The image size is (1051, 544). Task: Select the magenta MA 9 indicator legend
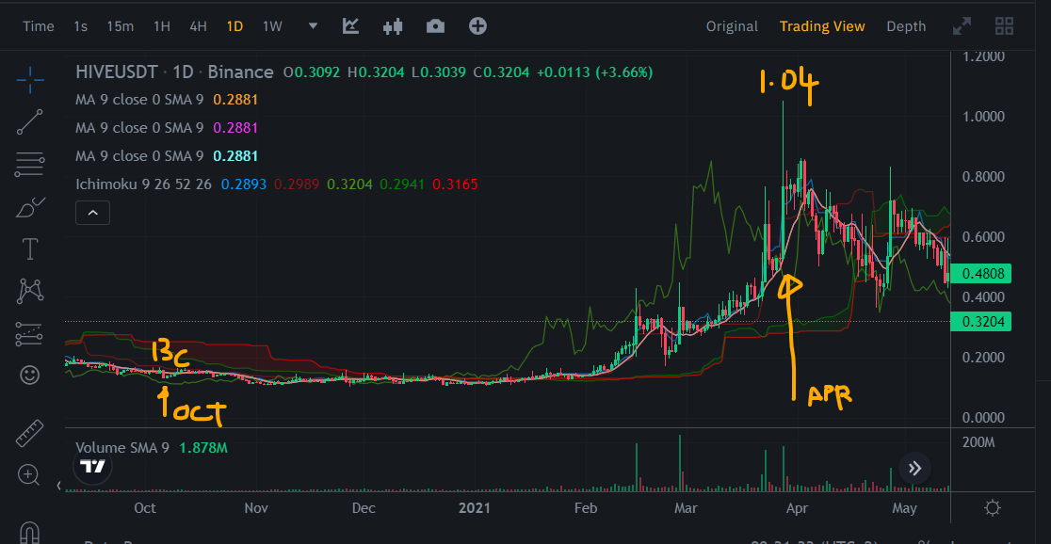[167, 128]
